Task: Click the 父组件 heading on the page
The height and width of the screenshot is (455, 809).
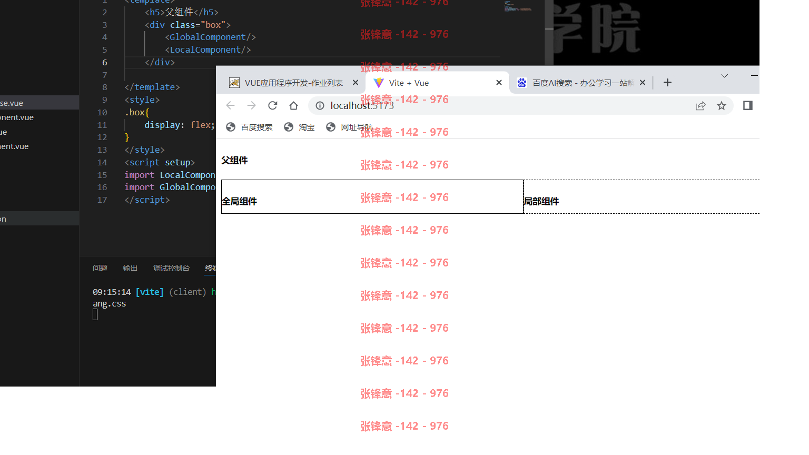Action: point(234,160)
